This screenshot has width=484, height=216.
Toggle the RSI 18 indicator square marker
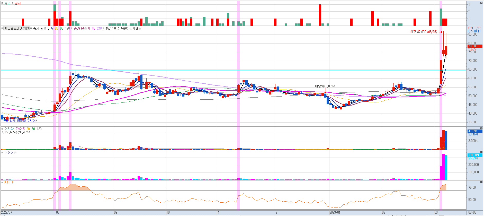click(x=2, y=183)
